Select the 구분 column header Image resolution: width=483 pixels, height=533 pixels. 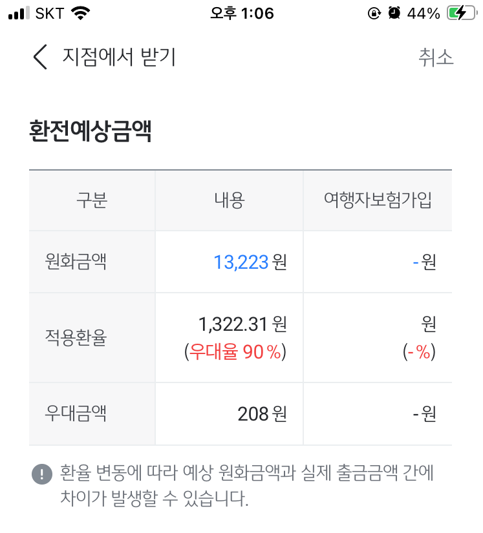pos(92,200)
